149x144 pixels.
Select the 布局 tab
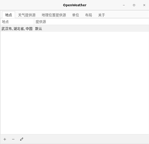89,15
